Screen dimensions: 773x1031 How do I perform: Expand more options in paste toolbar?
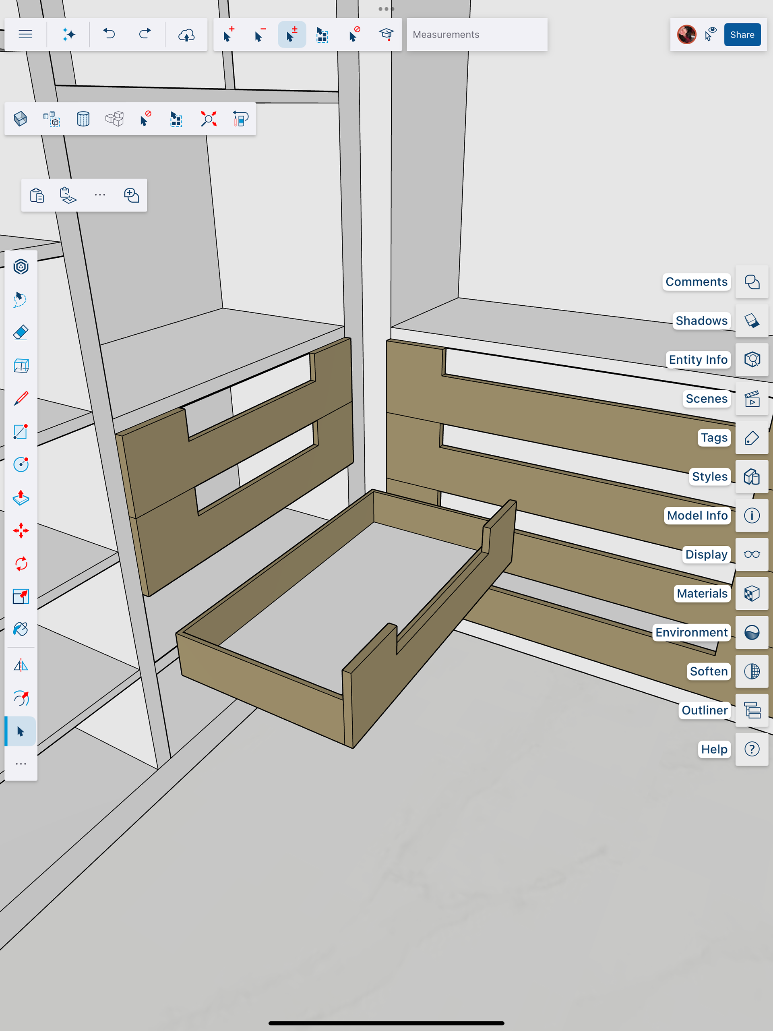[100, 195]
